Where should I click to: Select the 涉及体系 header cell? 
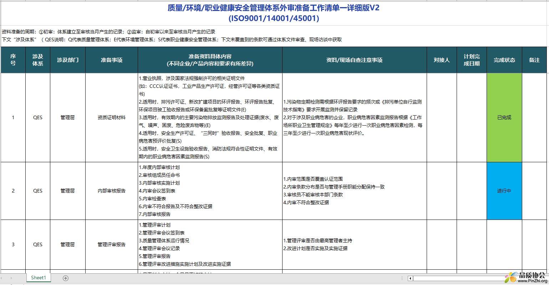[x=38, y=60]
